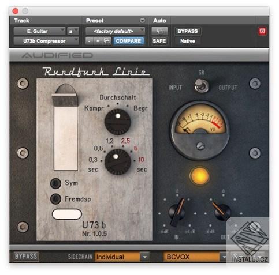Click the tall threshold lever slider

66,127
